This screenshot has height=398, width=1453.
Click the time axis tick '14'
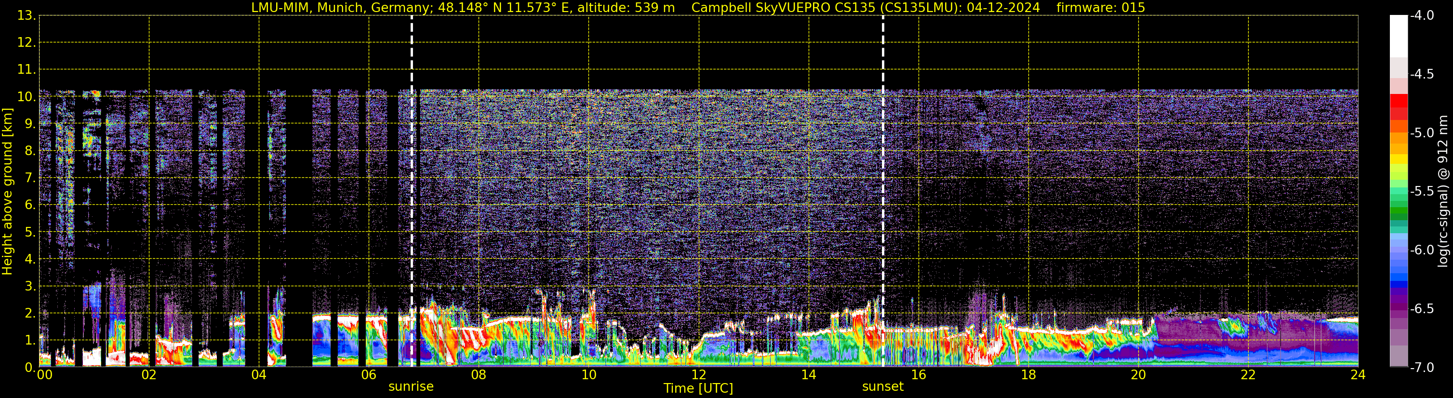pos(809,375)
